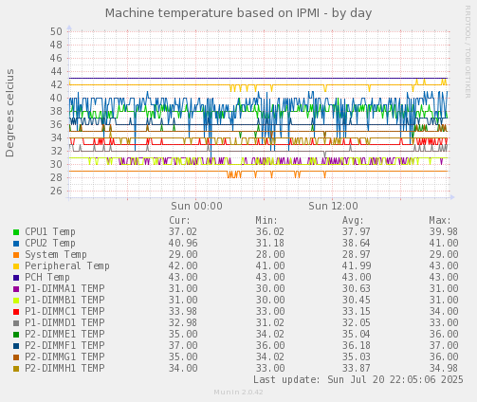Image resolution: width=477 pixels, height=402 pixels.
Task: Select the 'System Temp' legend label
Action: [x=56, y=254]
